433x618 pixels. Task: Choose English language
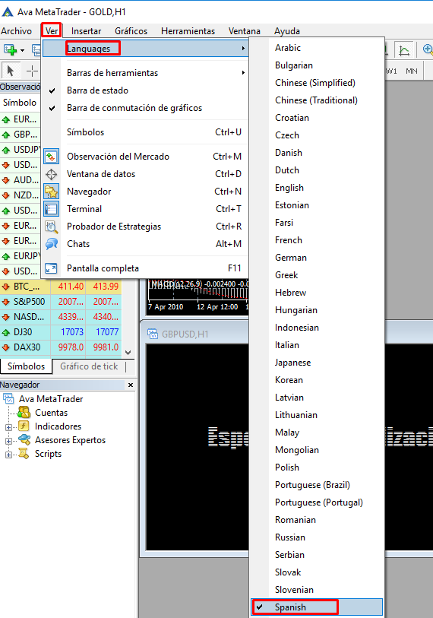click(x=317, y=188)
